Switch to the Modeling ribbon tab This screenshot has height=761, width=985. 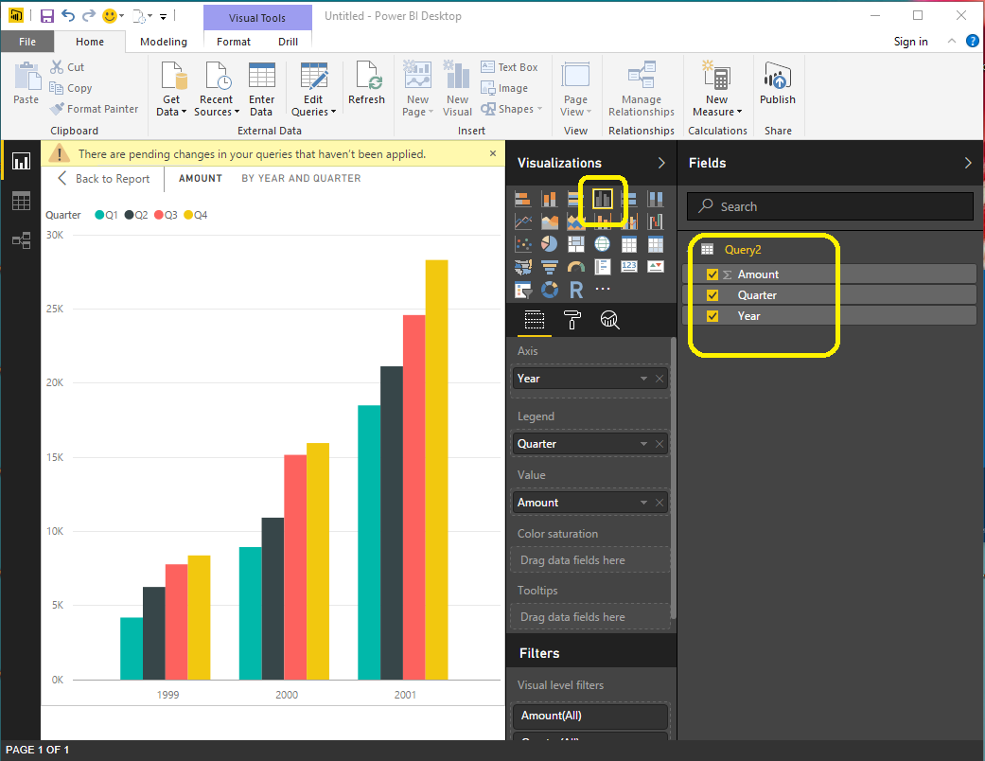pos(163,42)
